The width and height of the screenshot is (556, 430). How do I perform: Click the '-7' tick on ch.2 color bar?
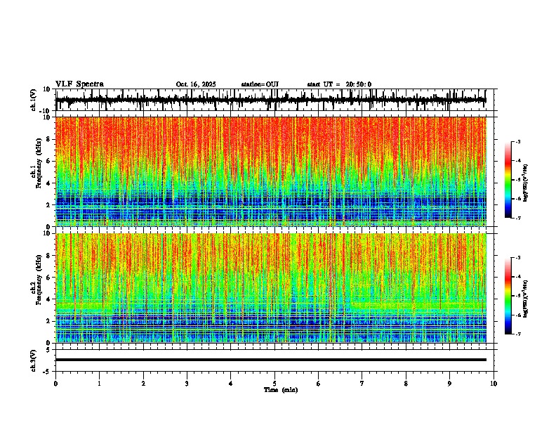[x=518, y=334]
